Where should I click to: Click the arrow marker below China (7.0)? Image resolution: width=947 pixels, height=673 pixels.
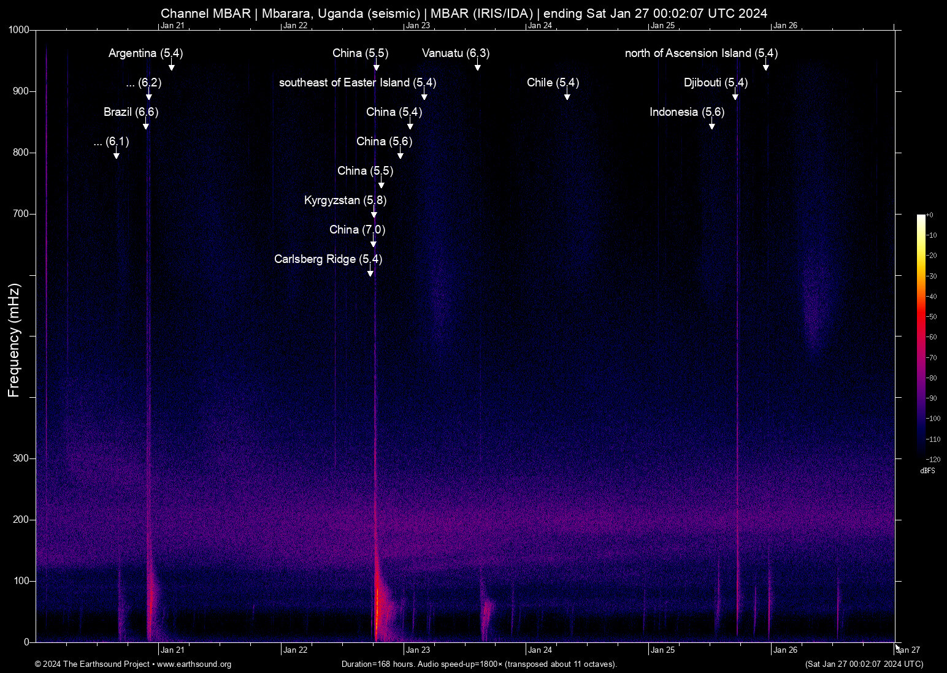374,243
